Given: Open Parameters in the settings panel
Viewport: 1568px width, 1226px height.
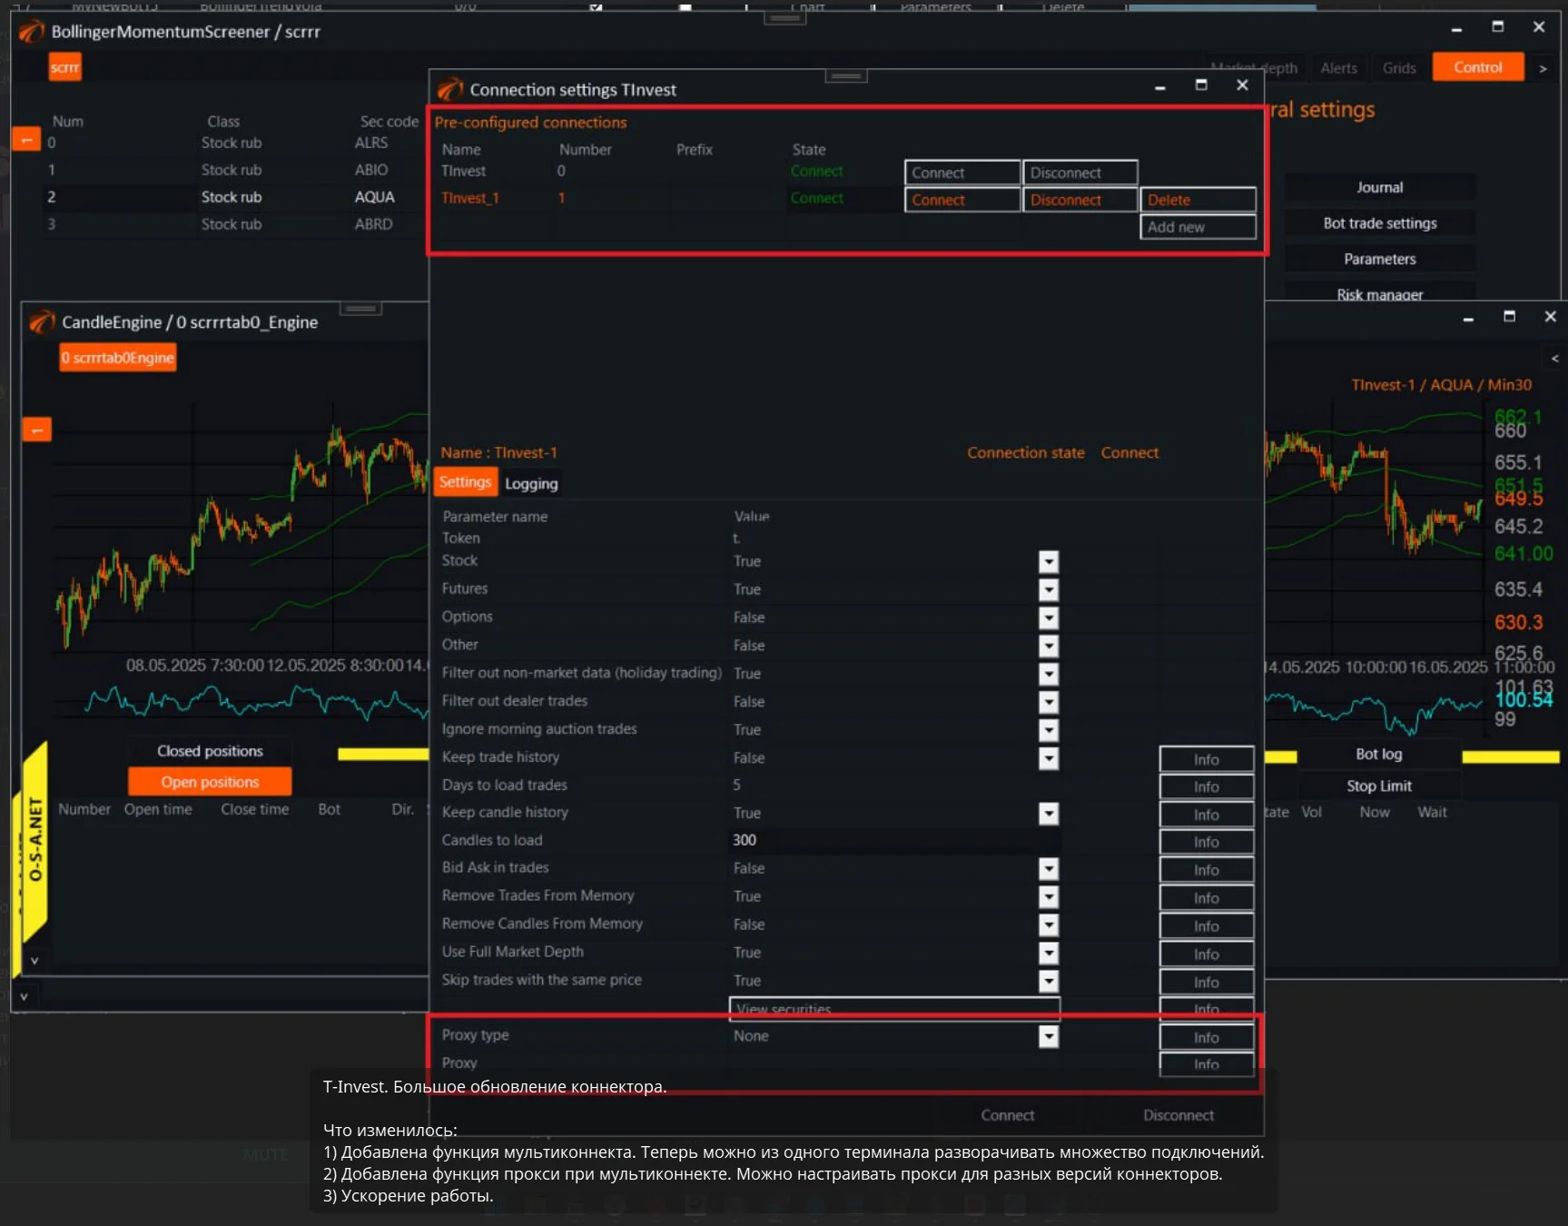Looking at the screenshot, I should [1379, 259].
